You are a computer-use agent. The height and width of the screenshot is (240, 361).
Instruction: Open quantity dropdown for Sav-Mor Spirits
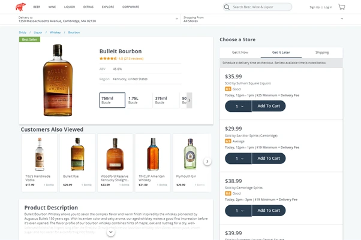pyautogui.click(x=238, y=159)
